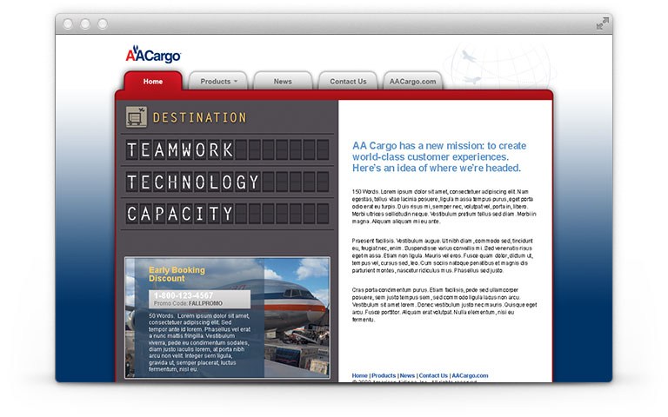Click the AACargo logo
This screenshot has width=668, height=417.
click(x=153, y=55)
